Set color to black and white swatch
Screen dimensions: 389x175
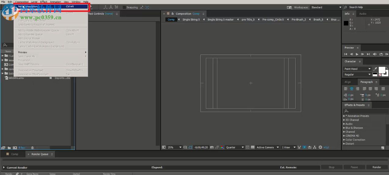pos(375,75)
